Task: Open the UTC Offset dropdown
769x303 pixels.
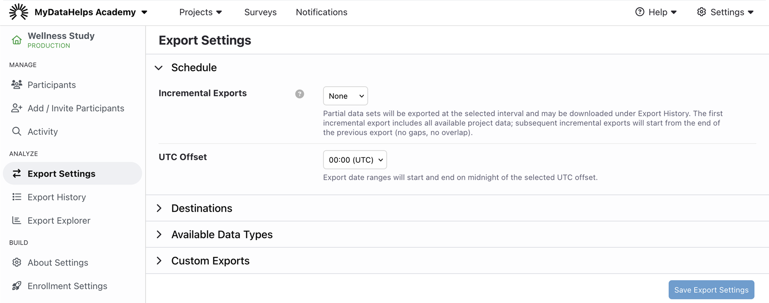Action: pos(355,160)
